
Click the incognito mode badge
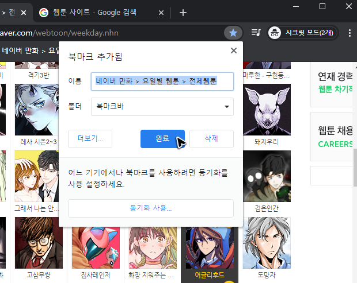point(302,33)
